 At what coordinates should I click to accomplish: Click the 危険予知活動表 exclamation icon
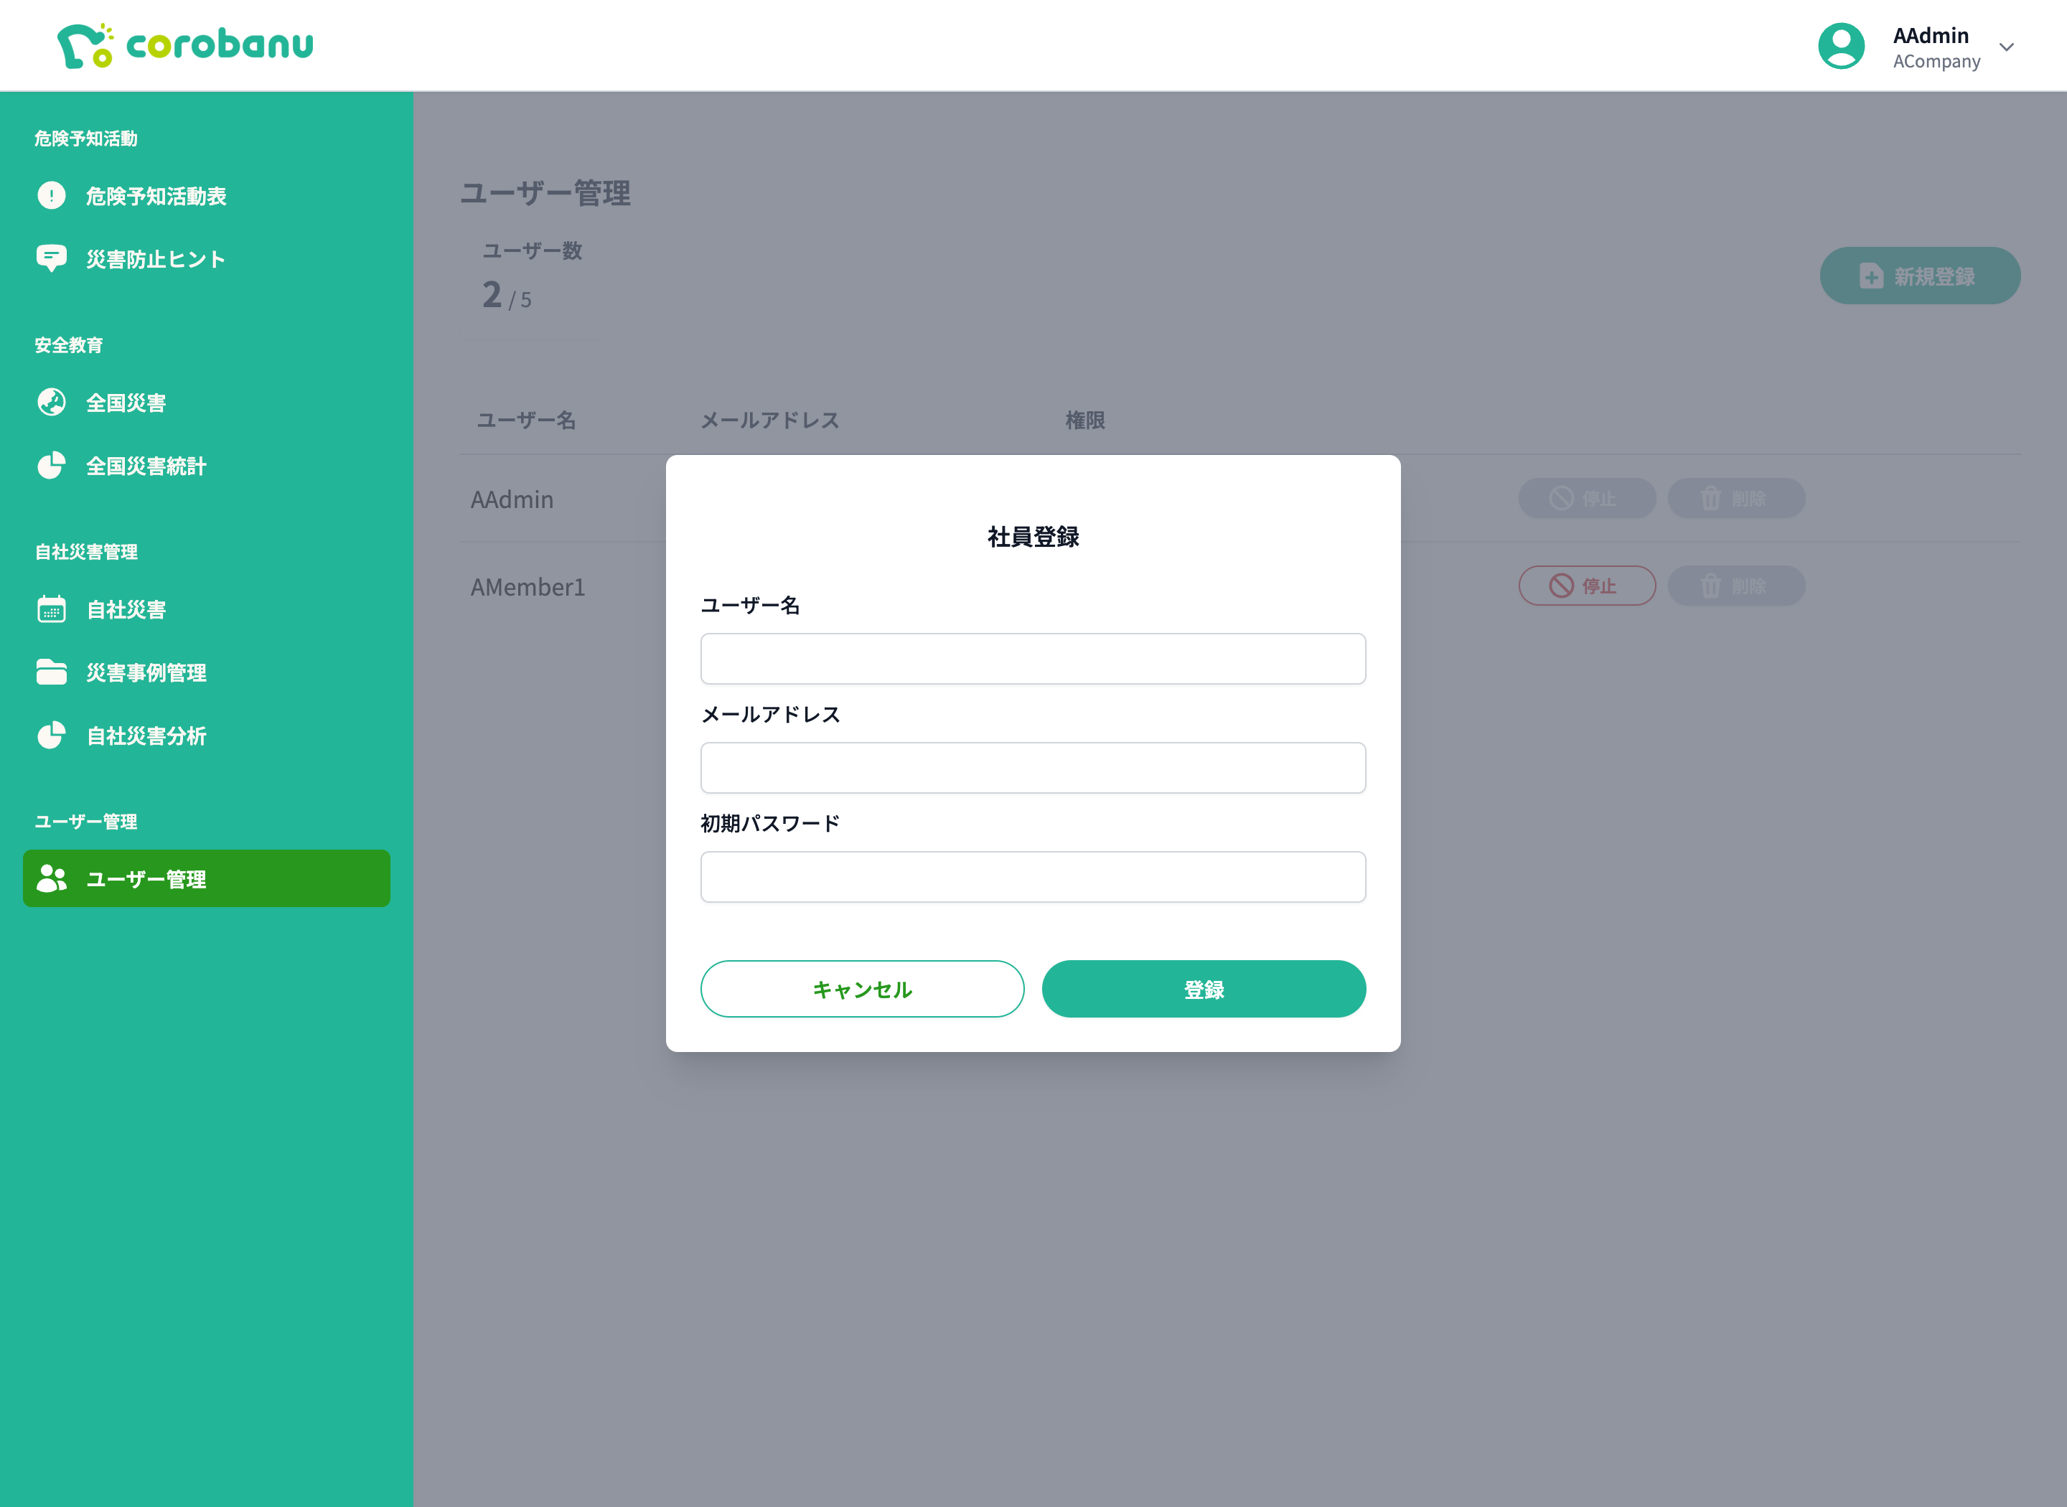(51, 195)
